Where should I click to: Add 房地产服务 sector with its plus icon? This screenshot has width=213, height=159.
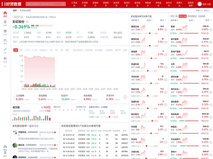(x=211, y=55)
